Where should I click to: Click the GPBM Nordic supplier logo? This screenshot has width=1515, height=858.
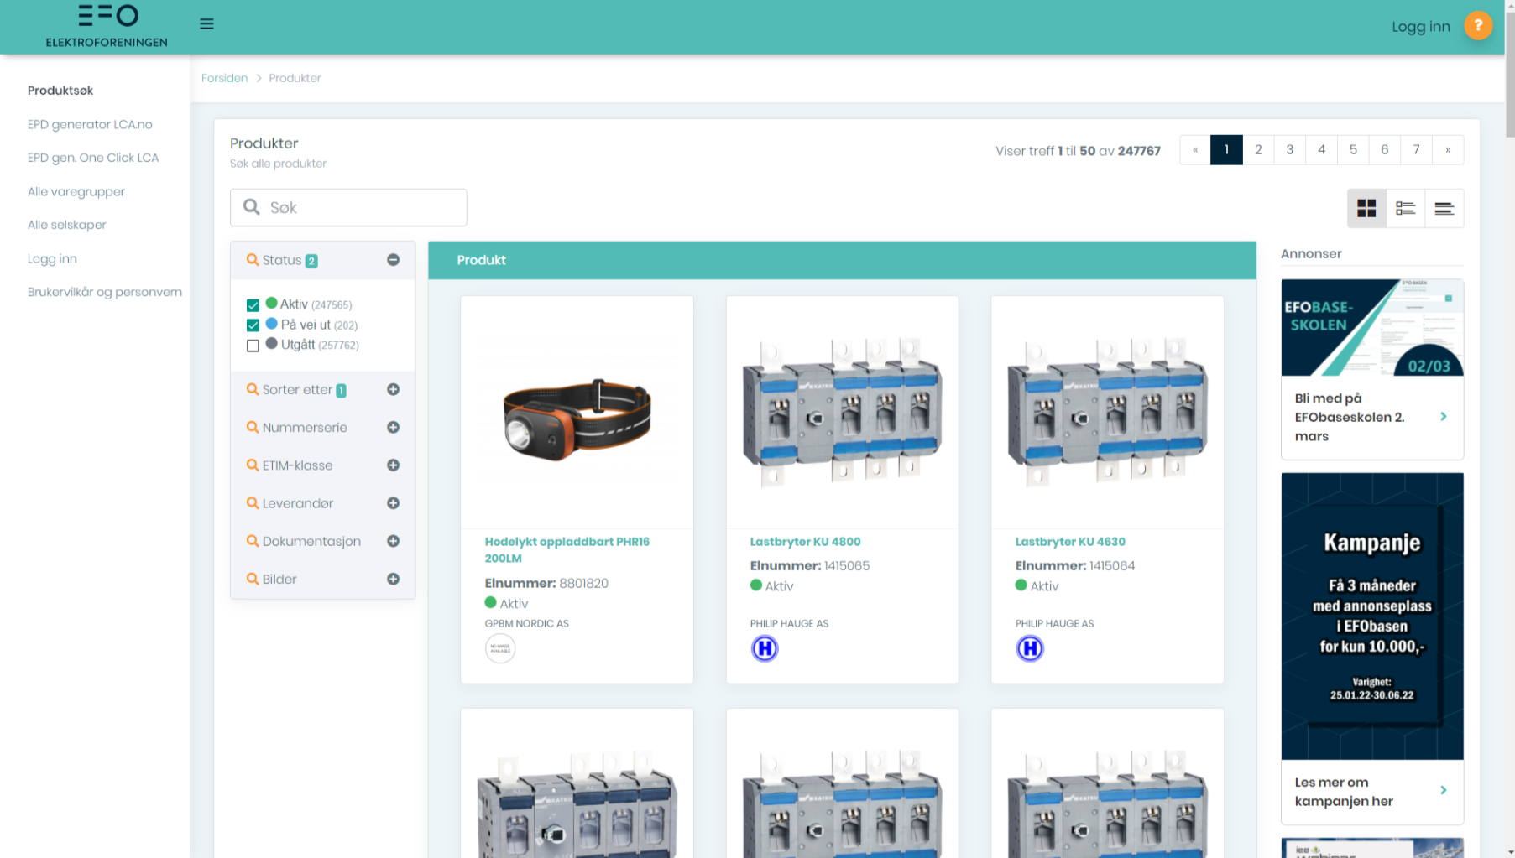(500, 648)
